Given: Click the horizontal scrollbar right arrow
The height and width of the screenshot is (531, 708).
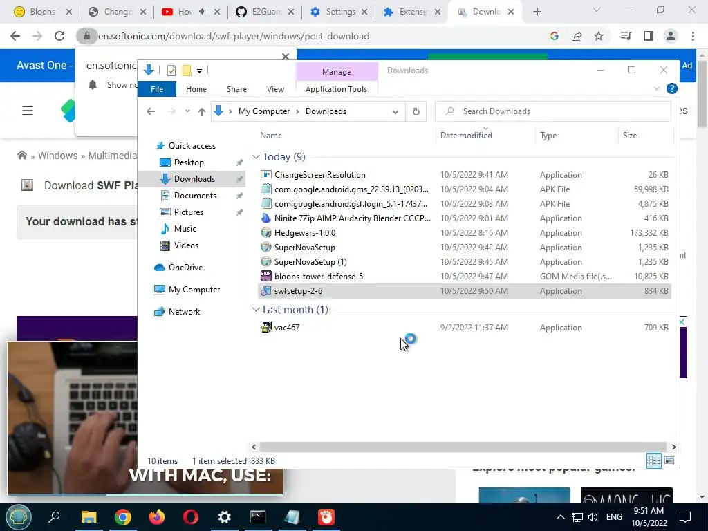Looking at the screenshot, I should click(x=673, y=447).
